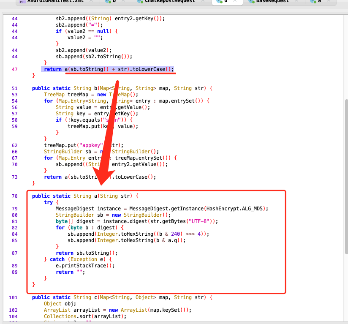
Task: Click the highlighted 'return a(sb.toString() + str)' statement
Action: [x=107, y=69]
